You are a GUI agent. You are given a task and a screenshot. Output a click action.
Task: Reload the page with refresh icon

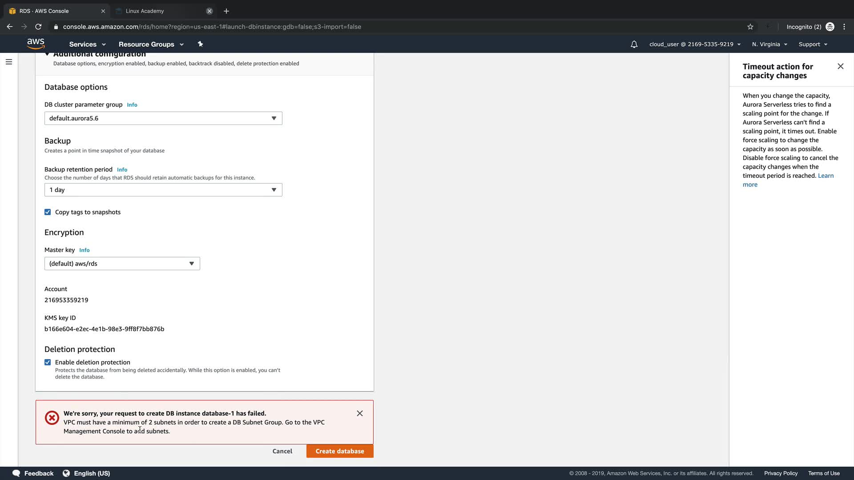point(38,27)
